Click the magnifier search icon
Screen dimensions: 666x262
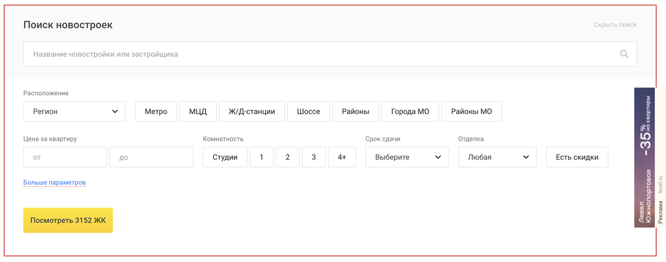coord(624,54)
